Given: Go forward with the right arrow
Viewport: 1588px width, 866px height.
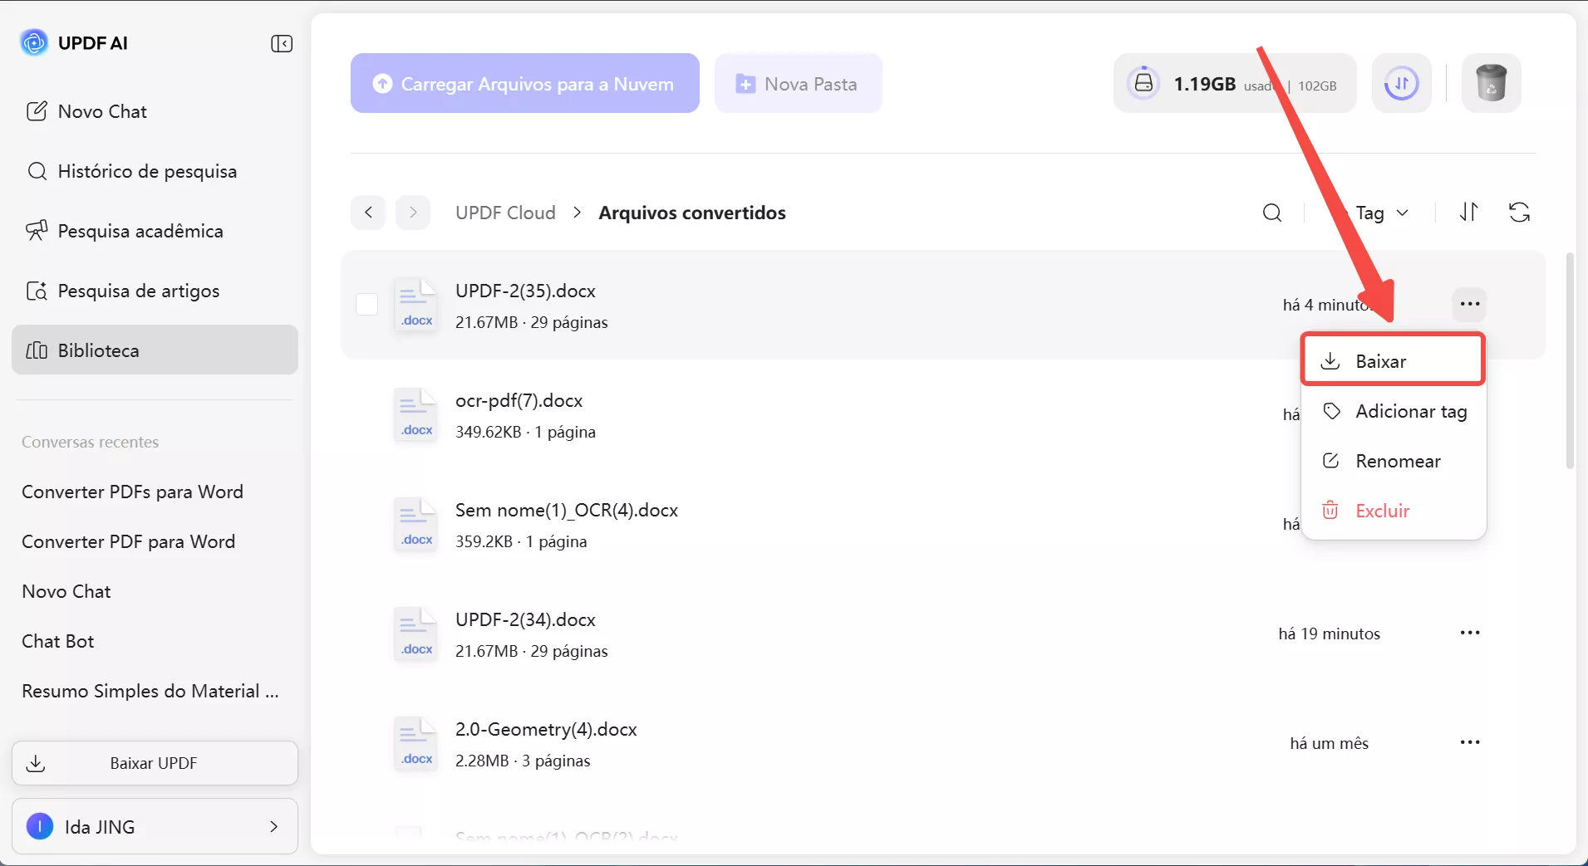Looking at the screenshot, I should 413,213.
